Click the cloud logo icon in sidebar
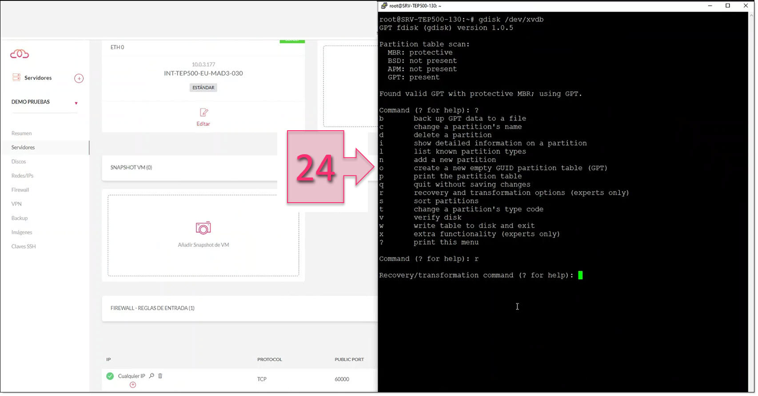This screenshot has height=396, width=758. 20,54
